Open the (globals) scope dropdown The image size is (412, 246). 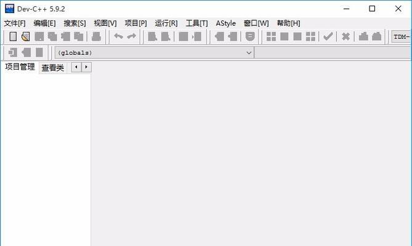tap(154, 53)
